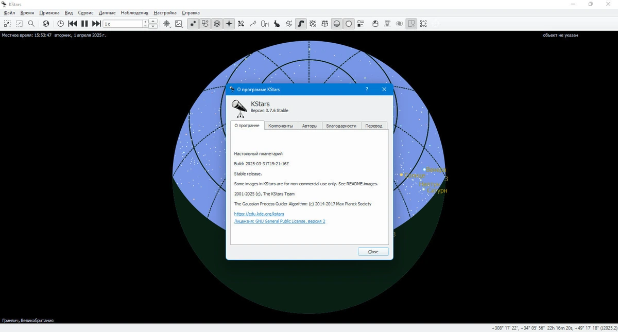Open the Данные menu
The height and width of the screenshot is (332, 618).
pyautogui.click(x=107, y=12)
